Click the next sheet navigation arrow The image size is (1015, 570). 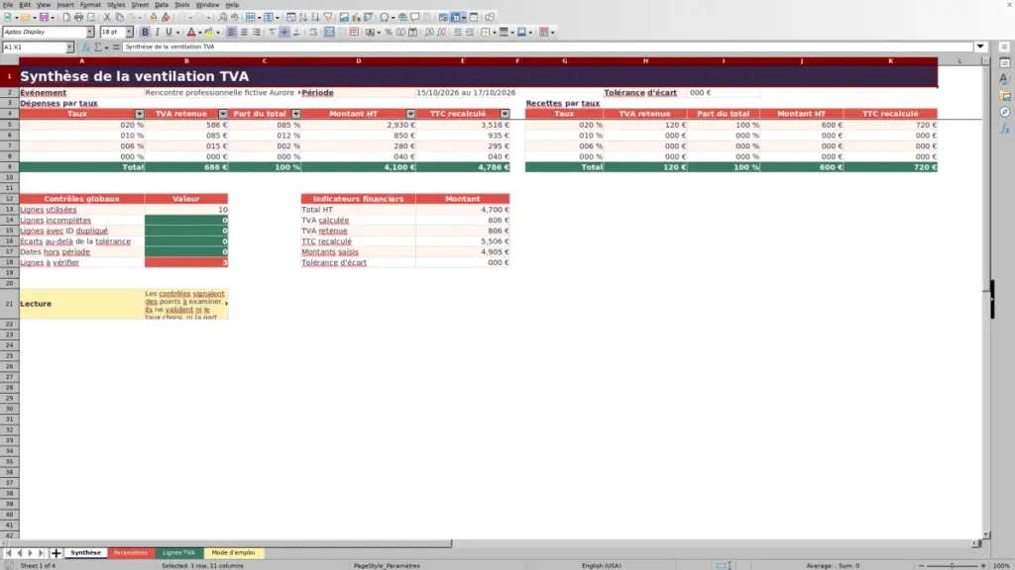point(31,553)
